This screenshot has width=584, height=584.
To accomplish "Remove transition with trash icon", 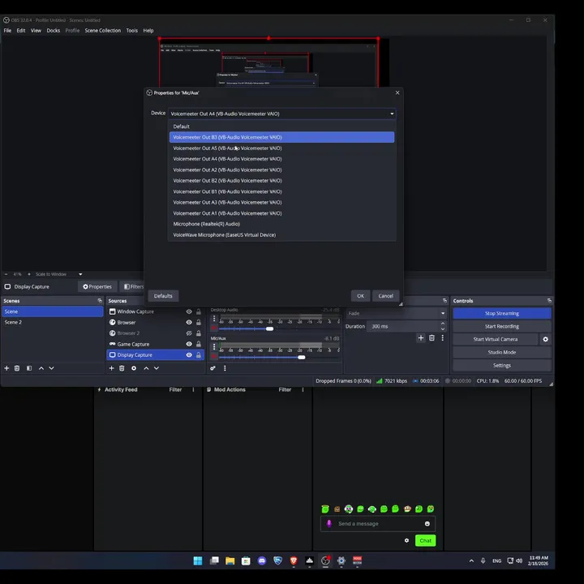I will (432, 337).
